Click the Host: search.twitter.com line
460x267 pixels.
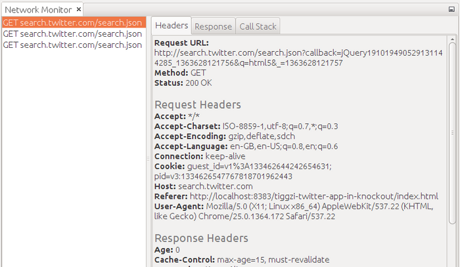click(x=203, y=186)
